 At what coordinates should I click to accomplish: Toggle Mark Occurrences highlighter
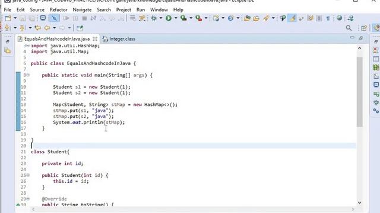(293, 18)
